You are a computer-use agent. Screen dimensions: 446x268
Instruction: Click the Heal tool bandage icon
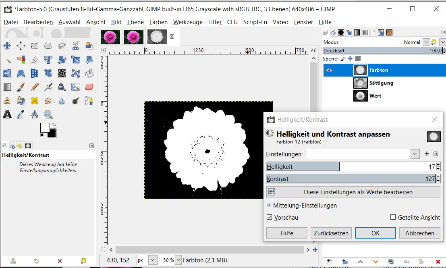(x=34, y=100)
